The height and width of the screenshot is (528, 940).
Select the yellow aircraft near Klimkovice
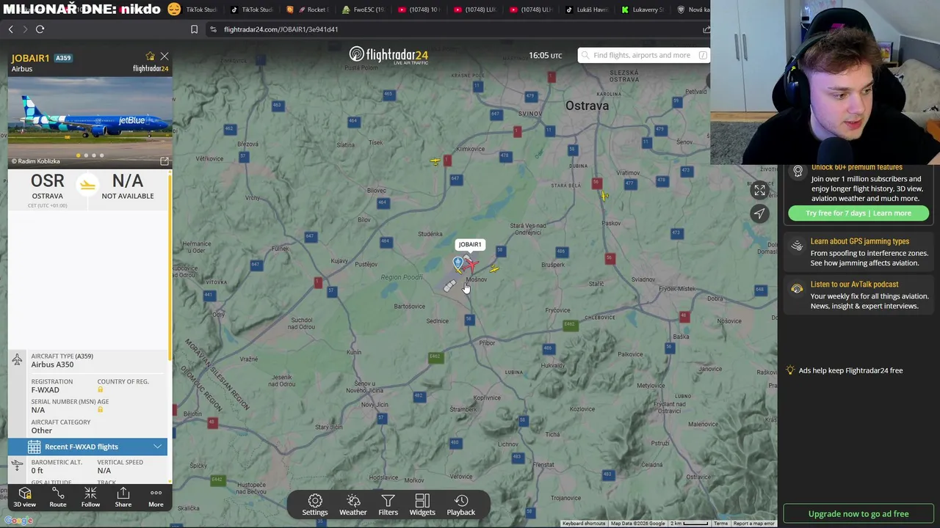pyautogui.click(x=435, y=161)
